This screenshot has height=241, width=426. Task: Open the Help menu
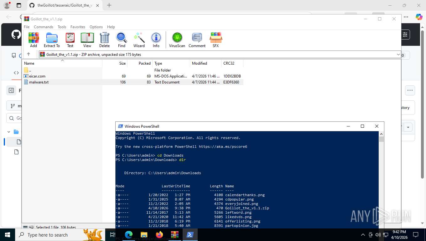pyautogui.click(x=111, y=27)
